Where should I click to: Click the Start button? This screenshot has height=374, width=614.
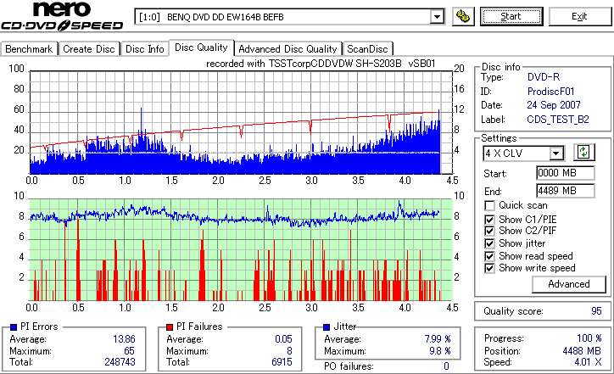[x=511, y=16]
